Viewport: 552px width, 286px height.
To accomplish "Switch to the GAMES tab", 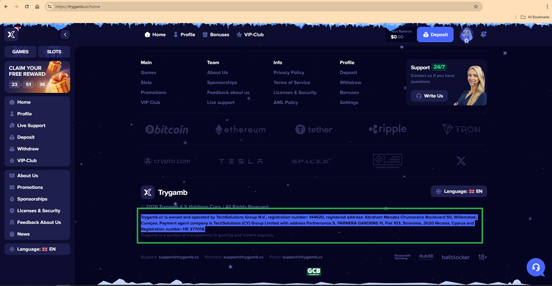I will coord(20,51).
